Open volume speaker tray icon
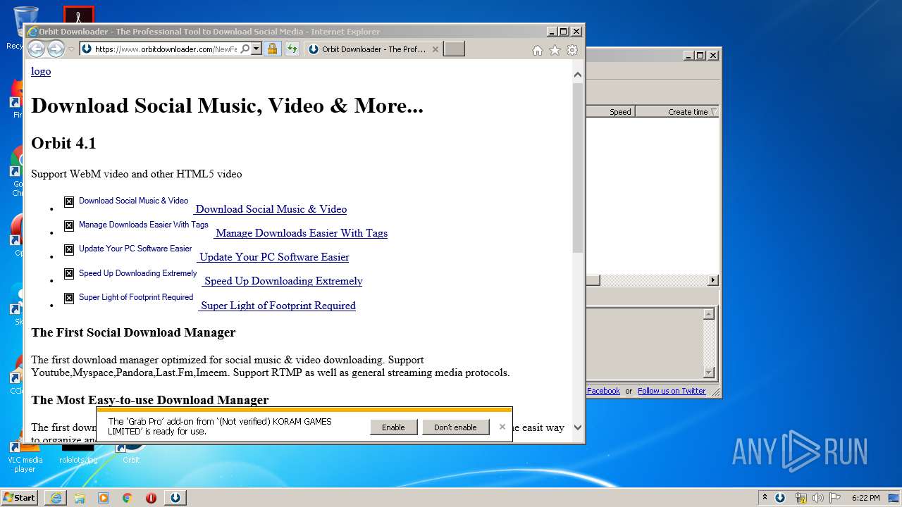 pos(818,498)
